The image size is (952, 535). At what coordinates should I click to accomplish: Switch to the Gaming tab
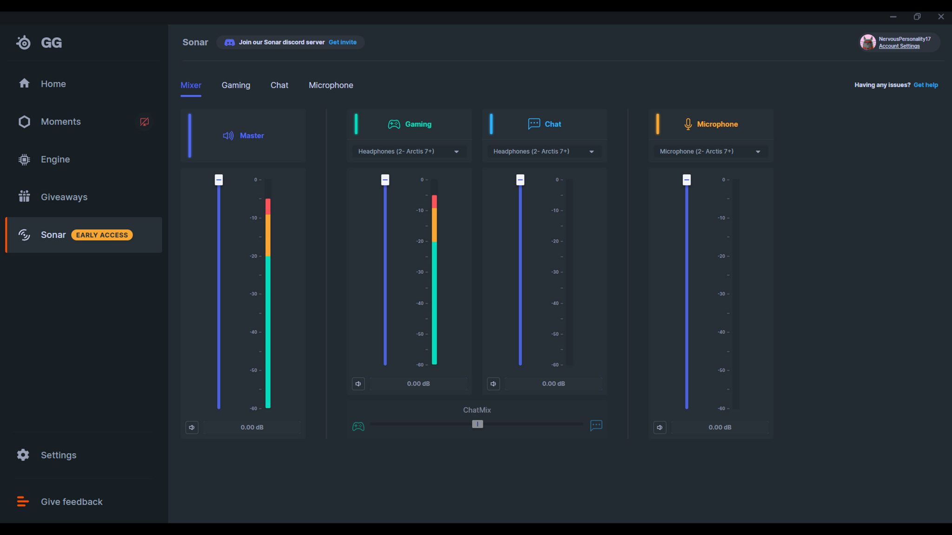[x=236, y=85]
